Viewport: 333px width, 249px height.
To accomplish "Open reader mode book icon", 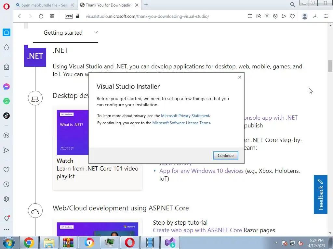I will click(250, 16).
